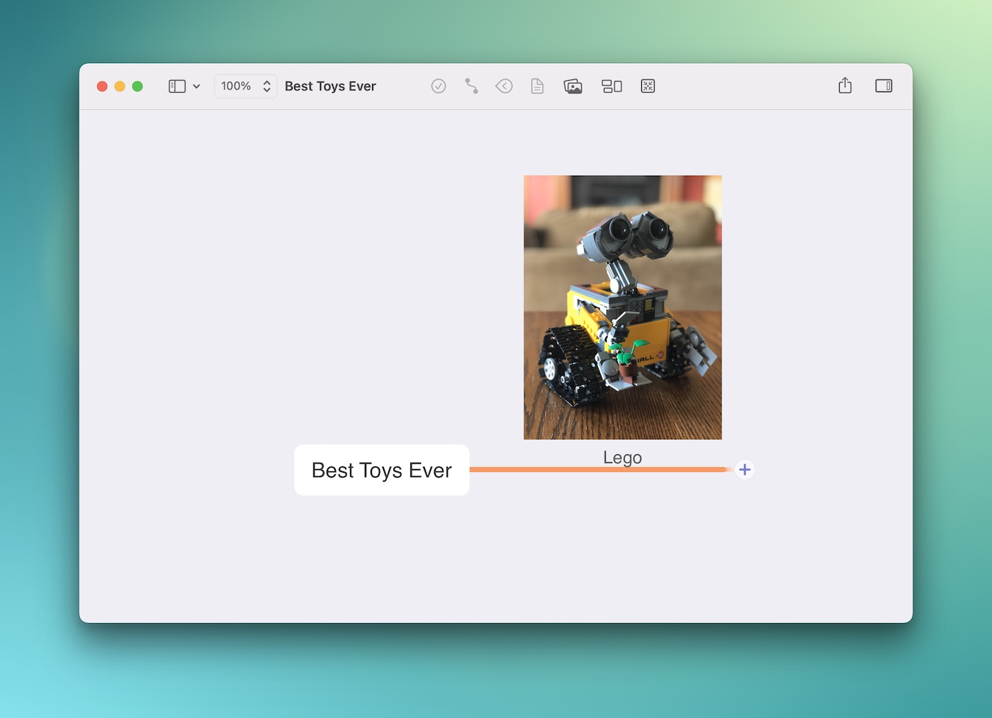Viewport: 992px width, 718px height.
Task: Add child node with plus button
Action: (745, 469)
